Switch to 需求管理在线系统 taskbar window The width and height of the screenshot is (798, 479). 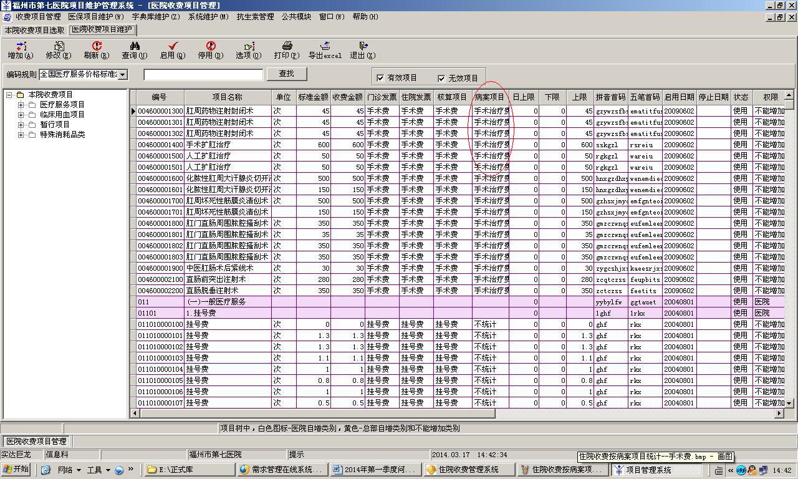pos(282,470)
